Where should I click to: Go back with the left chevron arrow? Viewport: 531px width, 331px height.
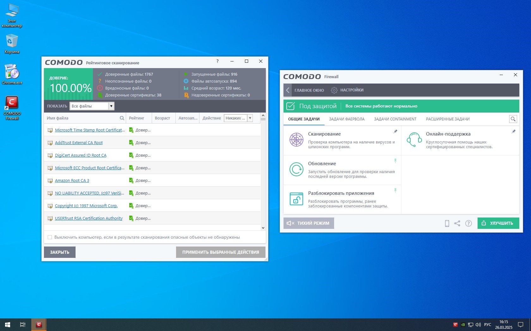(x=288, y=90)
